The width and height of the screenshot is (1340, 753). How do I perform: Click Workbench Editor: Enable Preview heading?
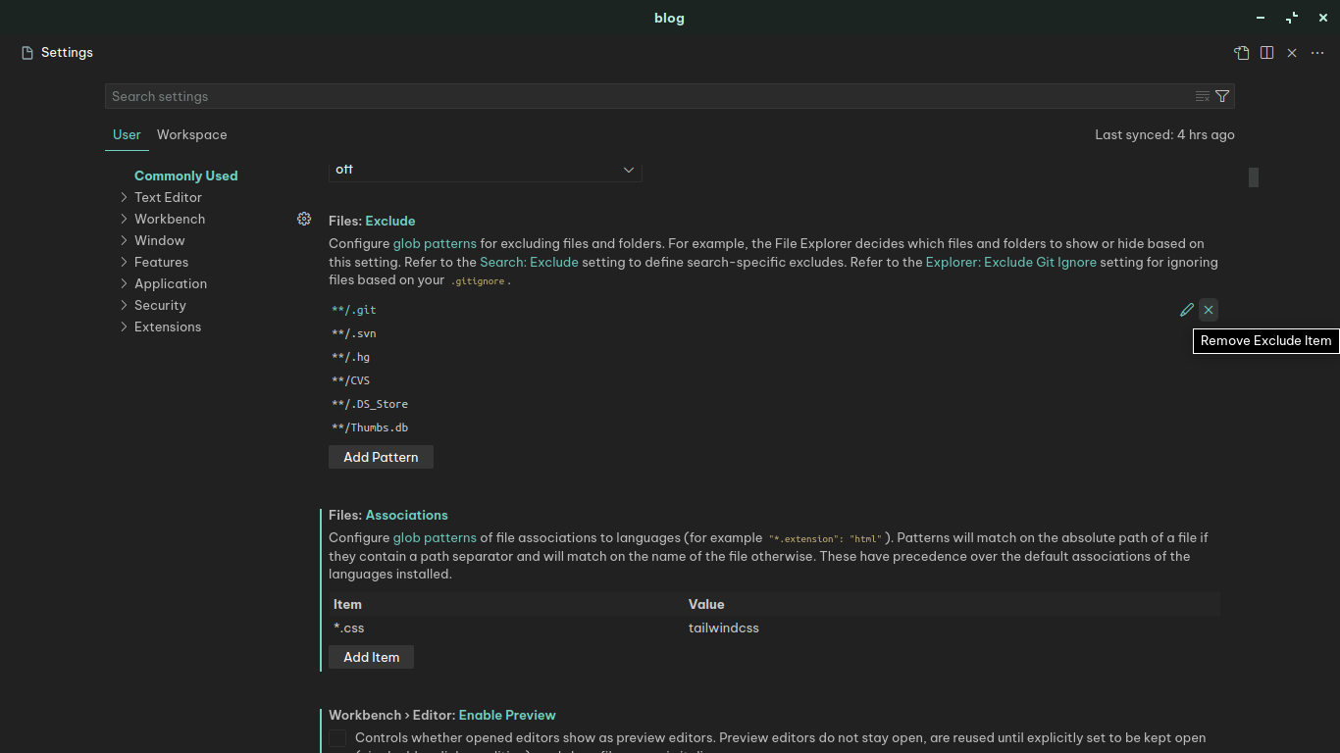click(x=442, y=715)
